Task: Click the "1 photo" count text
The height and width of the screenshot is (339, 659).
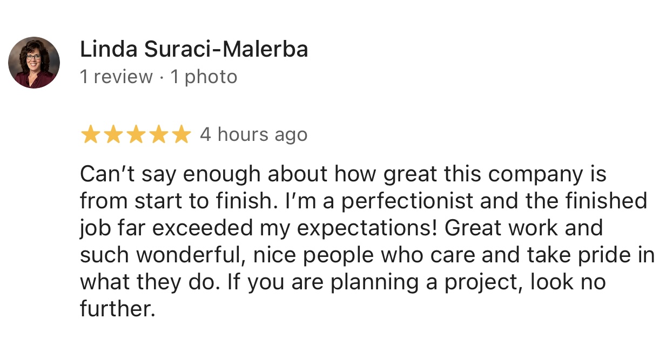Action: 204,77
